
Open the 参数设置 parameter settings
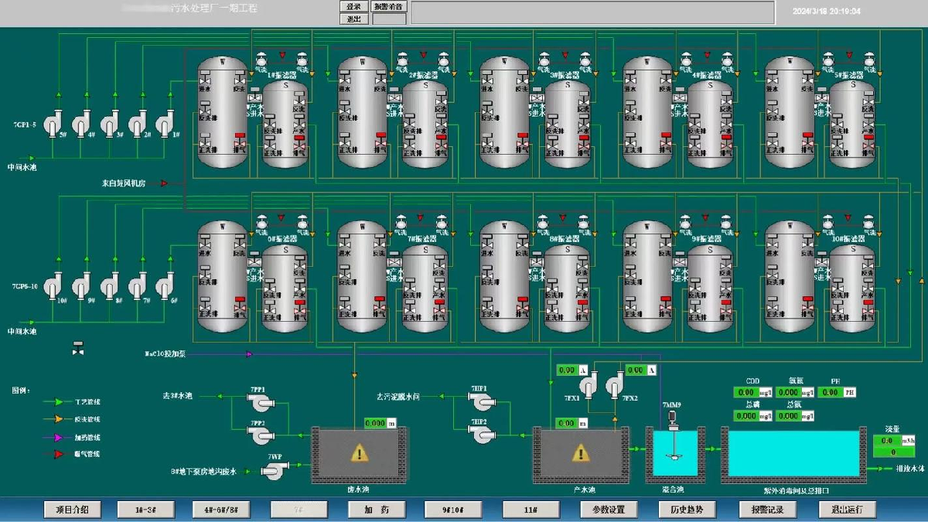(609, 510)
